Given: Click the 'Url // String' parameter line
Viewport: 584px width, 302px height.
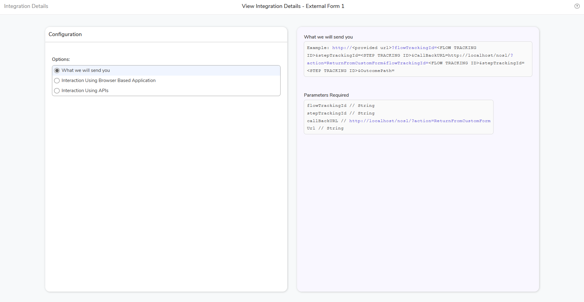Looking at the screenshot, I should point(325,128).
